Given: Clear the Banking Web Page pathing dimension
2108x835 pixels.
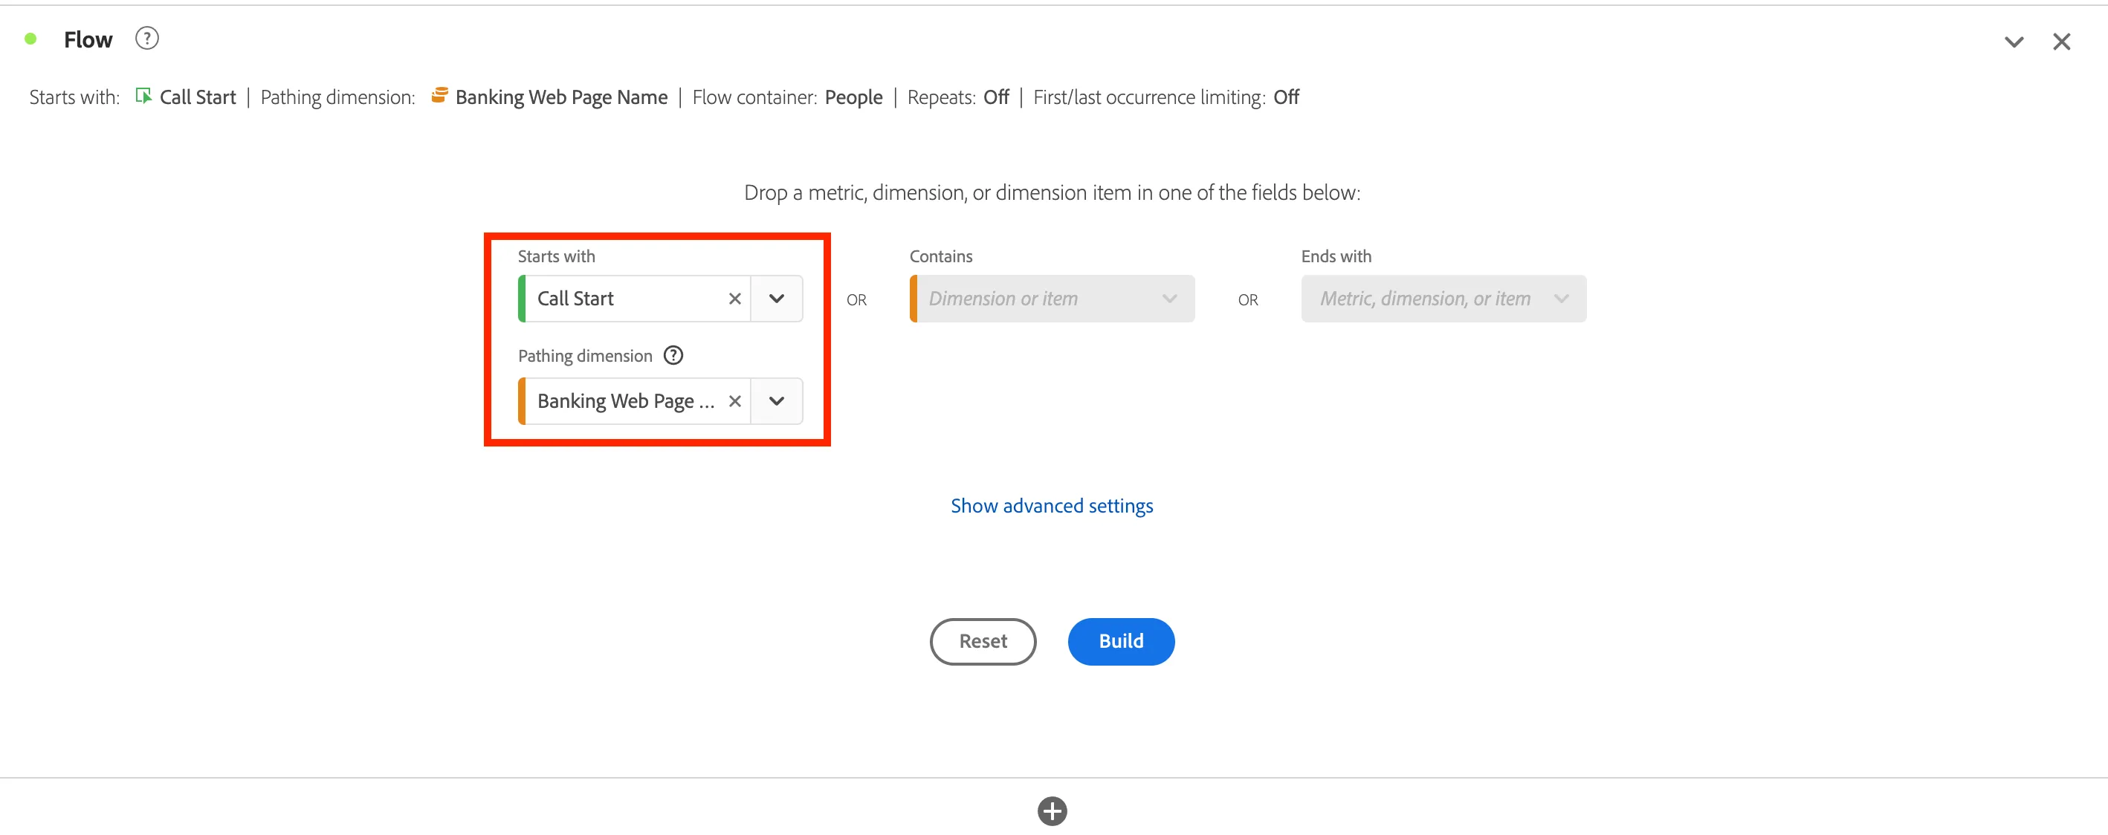Looking at the screenshot, I should (x=734, y=400).
